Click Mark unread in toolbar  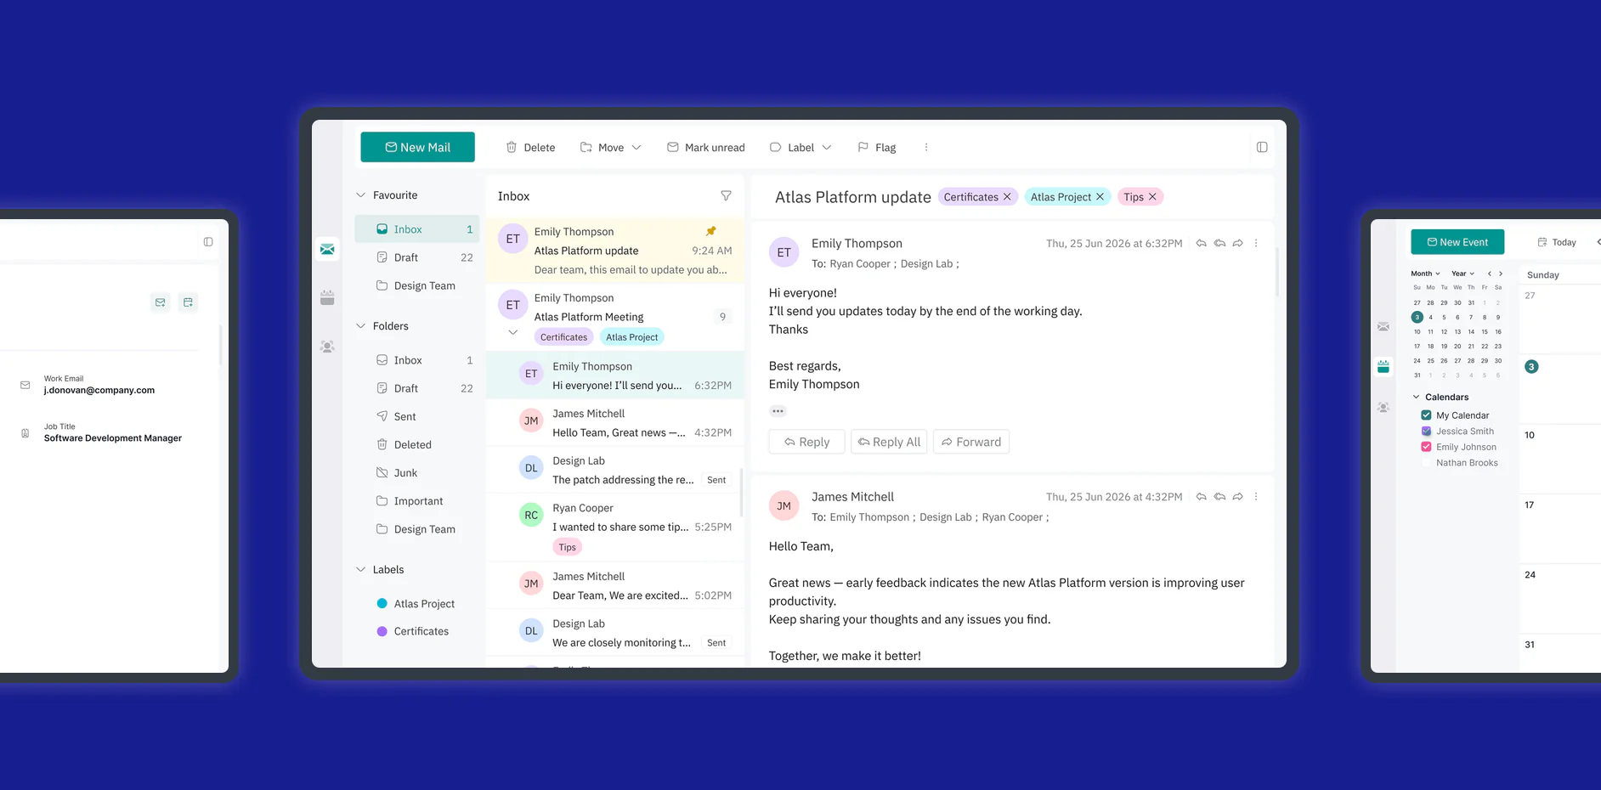coord(705,147)
